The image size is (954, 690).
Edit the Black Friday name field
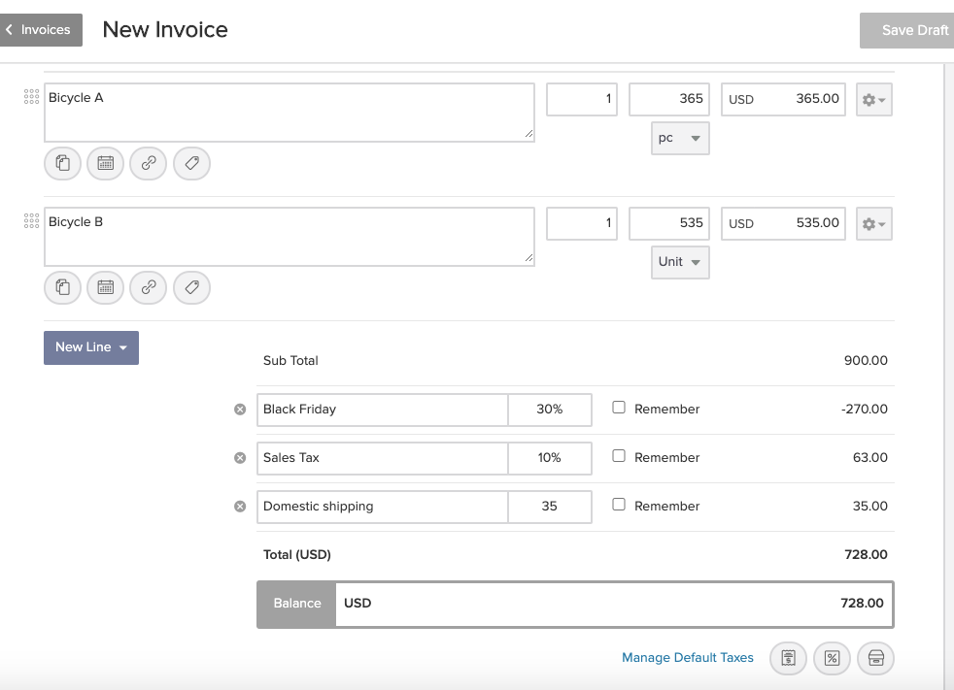click(x=383, y=410)
